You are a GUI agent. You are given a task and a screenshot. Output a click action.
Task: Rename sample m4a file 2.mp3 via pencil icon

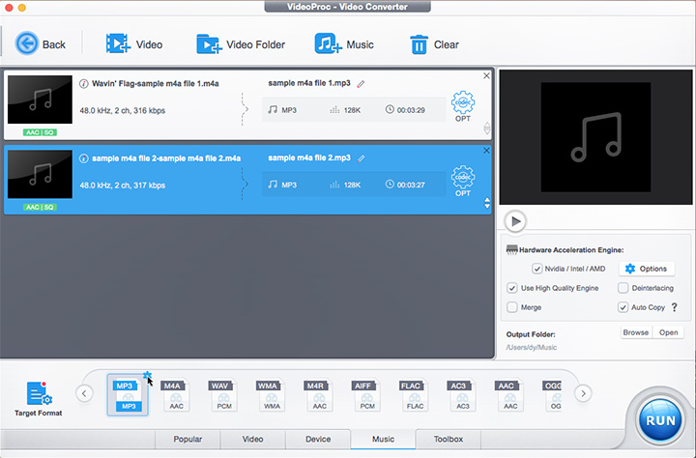tap(362, 157)
